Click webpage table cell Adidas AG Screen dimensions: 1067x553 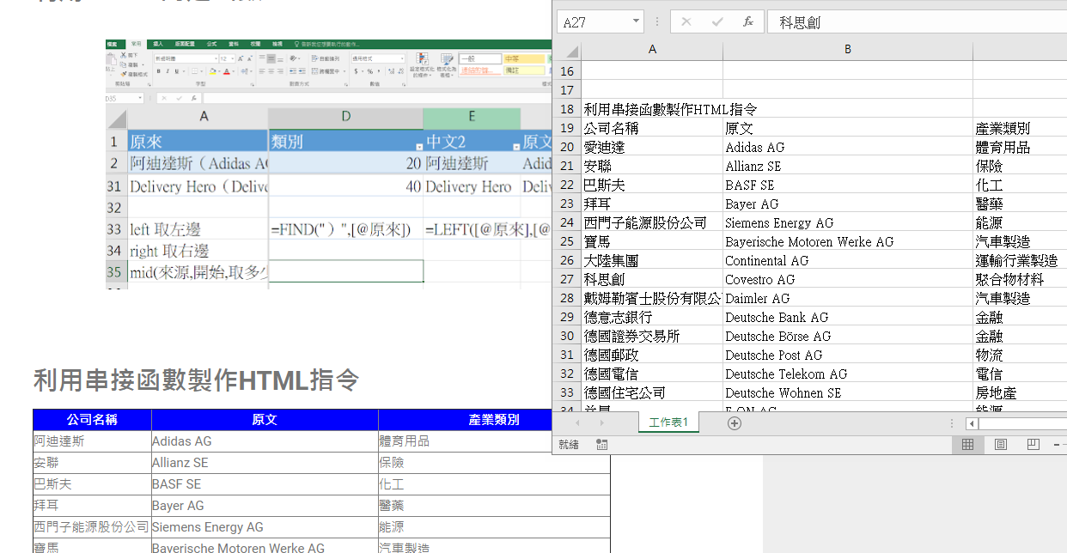pos(265,441)
